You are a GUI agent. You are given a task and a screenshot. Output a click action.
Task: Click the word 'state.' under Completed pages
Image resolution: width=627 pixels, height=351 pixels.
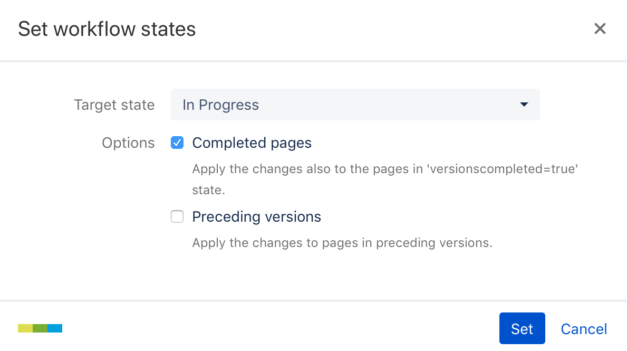coord(208,190)
